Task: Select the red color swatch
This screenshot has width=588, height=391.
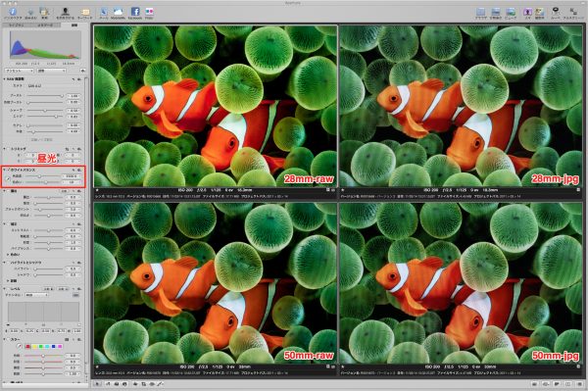Action: click(27, 346)
